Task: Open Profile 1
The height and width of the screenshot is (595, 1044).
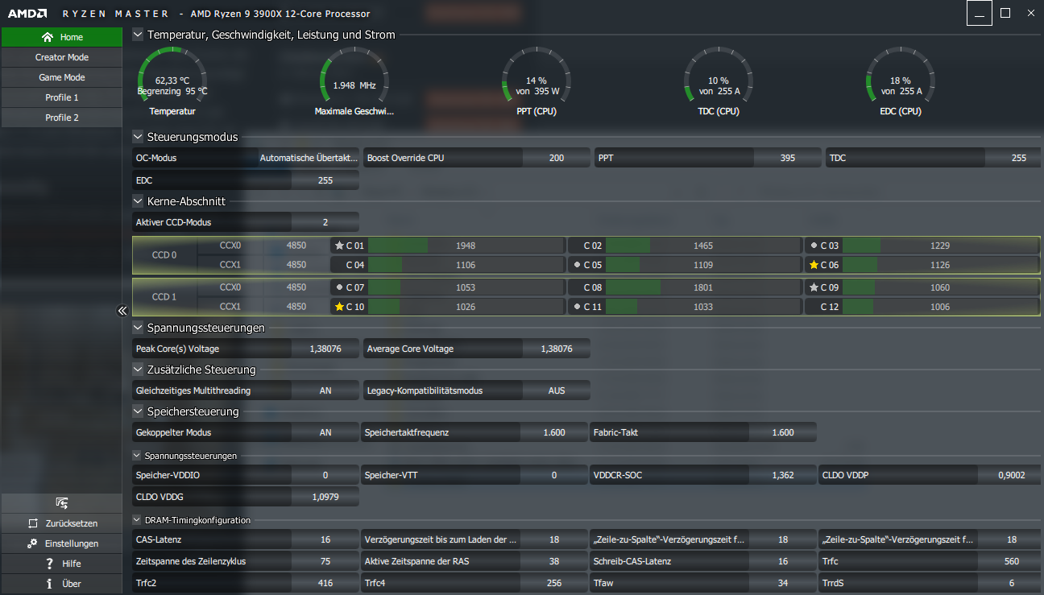Action: click(x=61, y=97)
